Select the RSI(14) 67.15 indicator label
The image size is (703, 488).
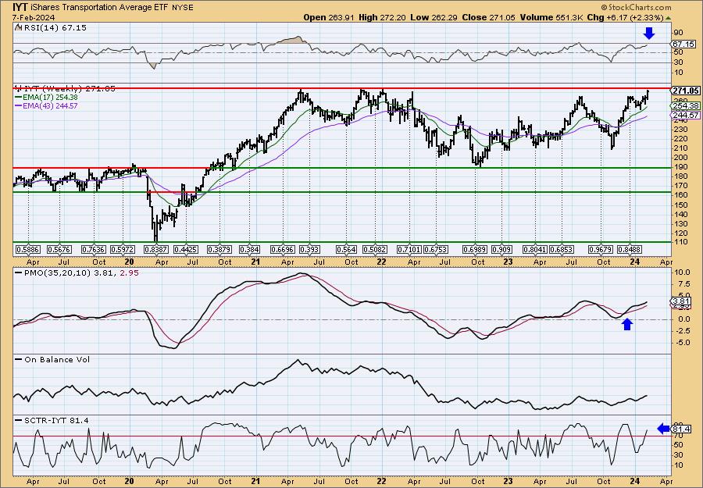pyautogui.click(x=54, y=27)
